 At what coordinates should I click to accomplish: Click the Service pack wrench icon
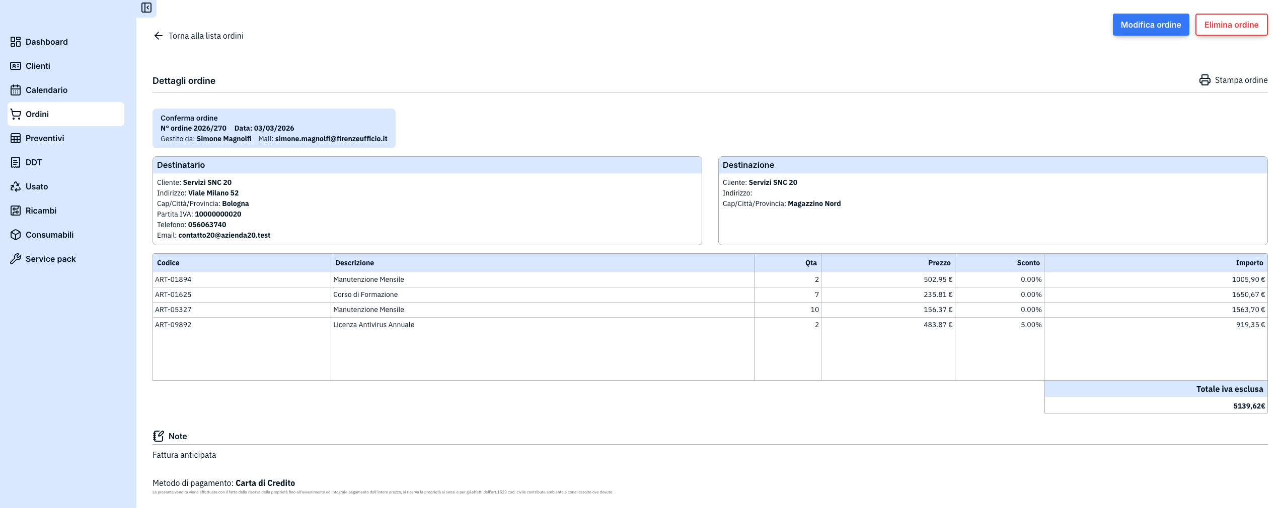click(15, 259)
